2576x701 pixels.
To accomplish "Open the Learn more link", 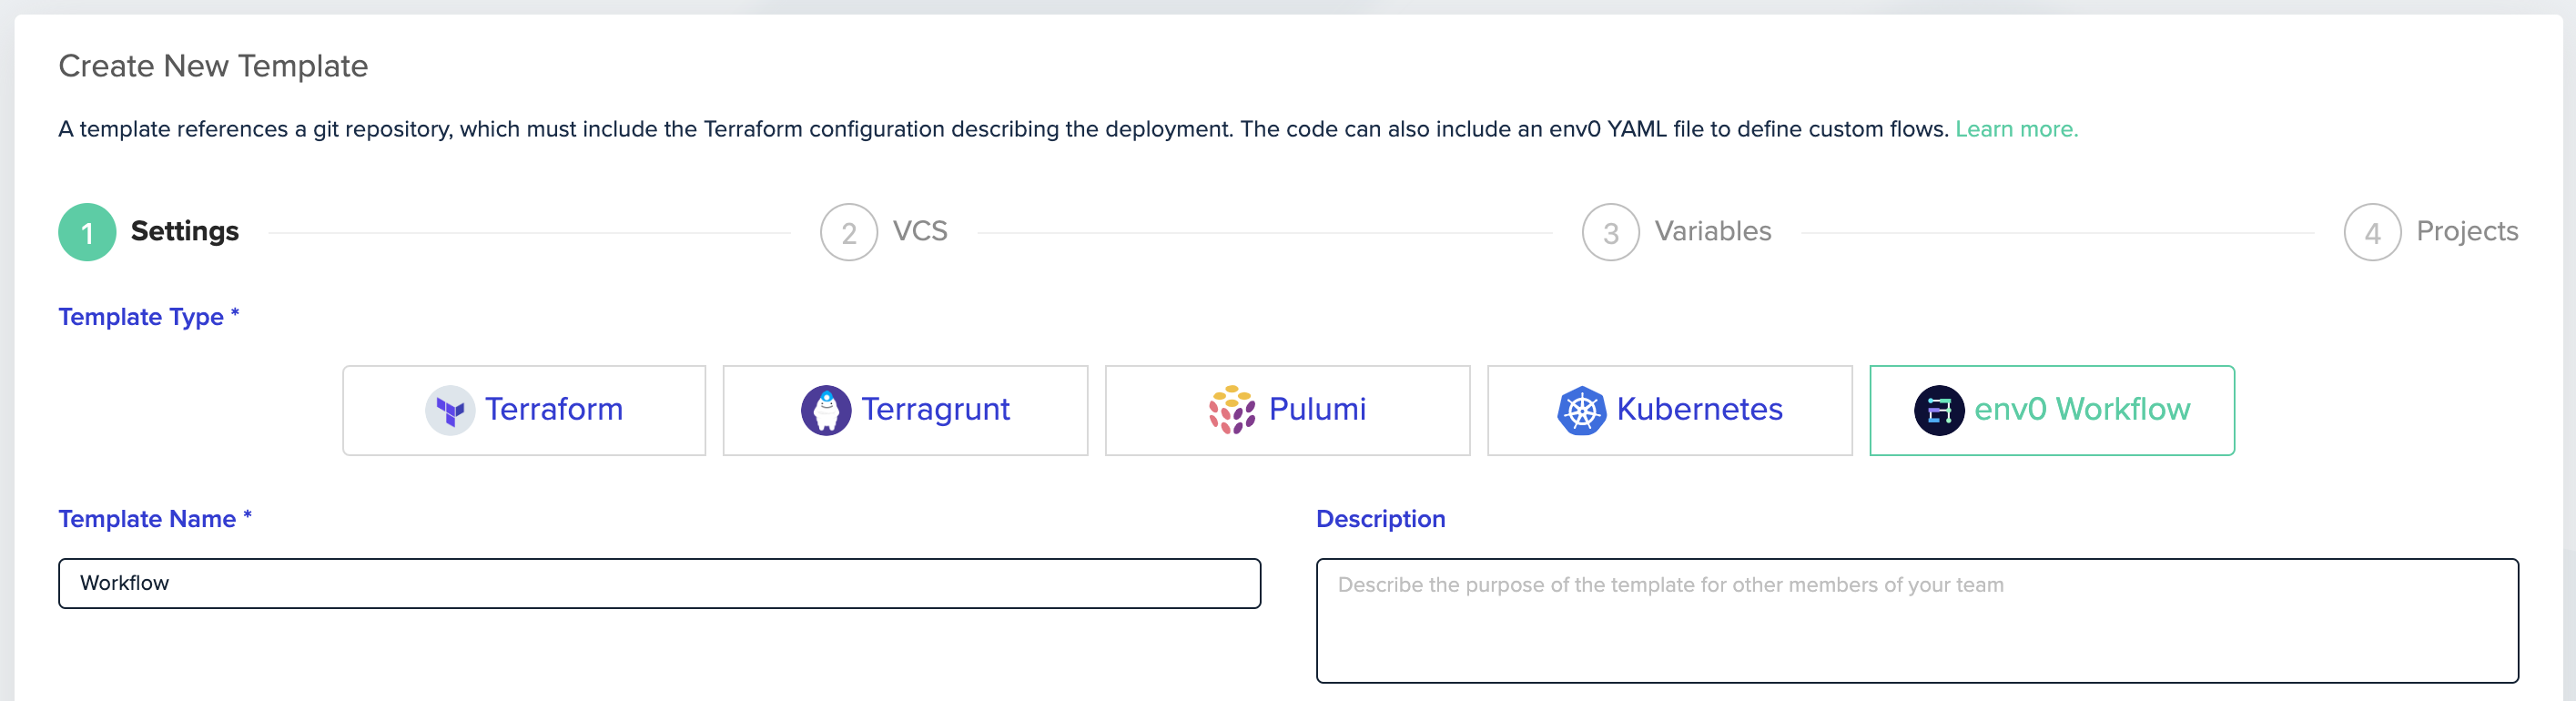I will (x=2015, y=129).
